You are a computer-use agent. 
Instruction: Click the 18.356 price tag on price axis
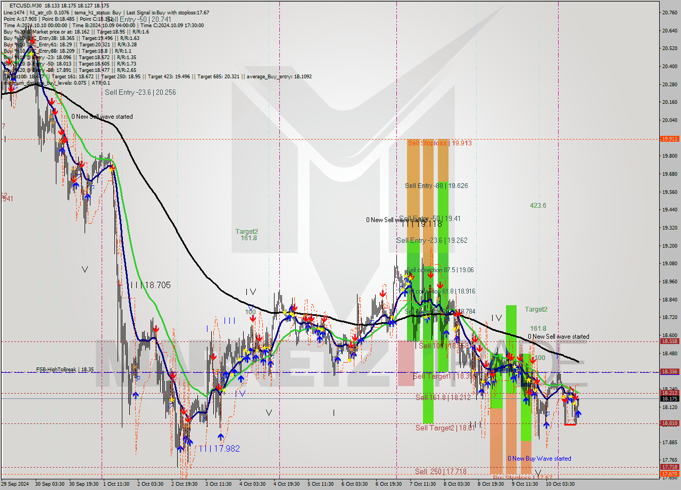coord(669,372)
